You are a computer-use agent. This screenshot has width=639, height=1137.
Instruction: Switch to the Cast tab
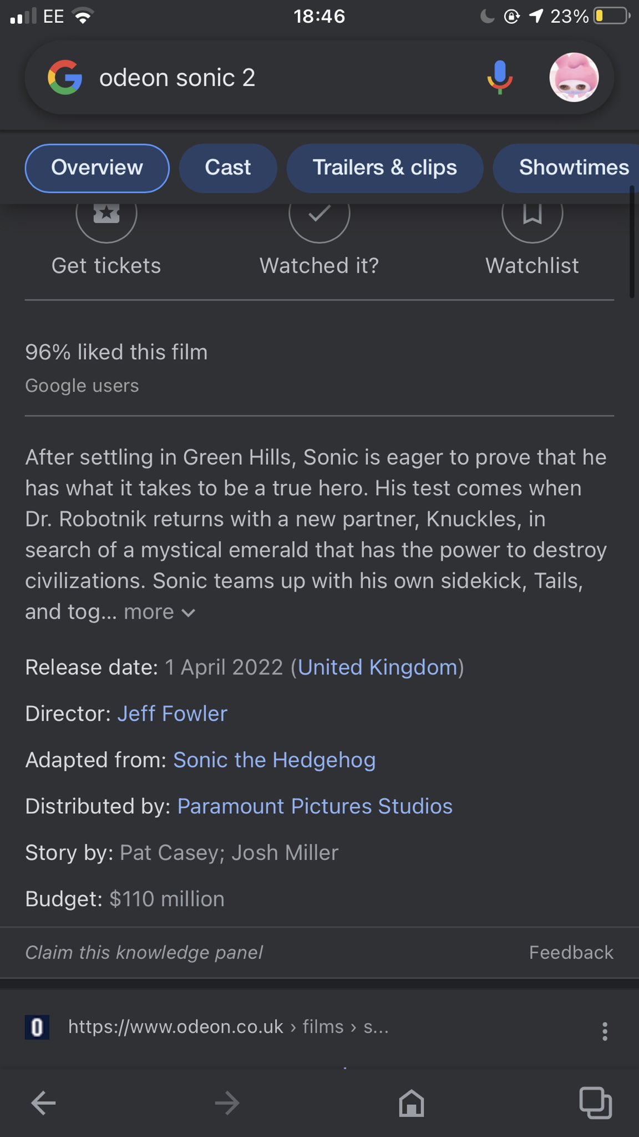point(227,168)
